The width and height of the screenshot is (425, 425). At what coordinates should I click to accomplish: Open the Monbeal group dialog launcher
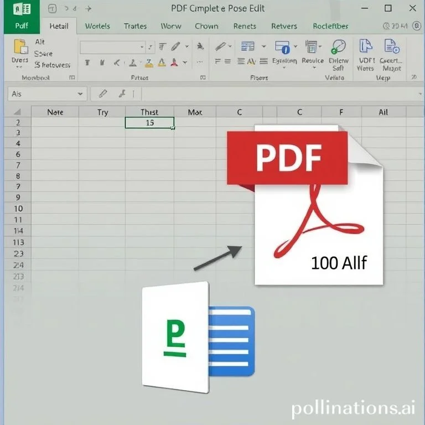pyautogui.click(x=72, y=78)
